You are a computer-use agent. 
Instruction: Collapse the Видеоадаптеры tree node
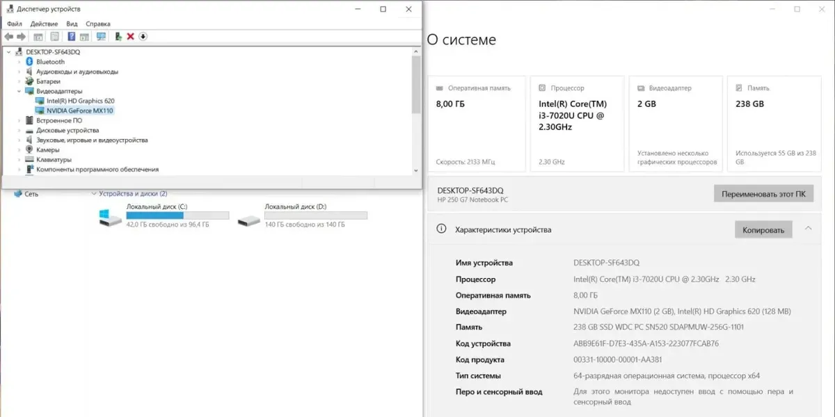(19, 91)
